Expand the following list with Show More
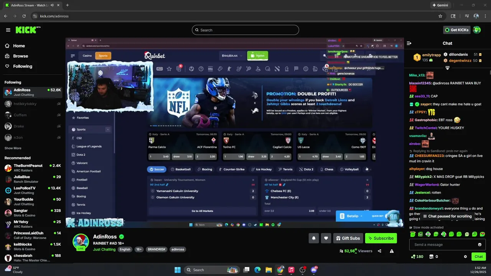The width and height of the screenshot is (491, 276). click(x=13, y=148)
